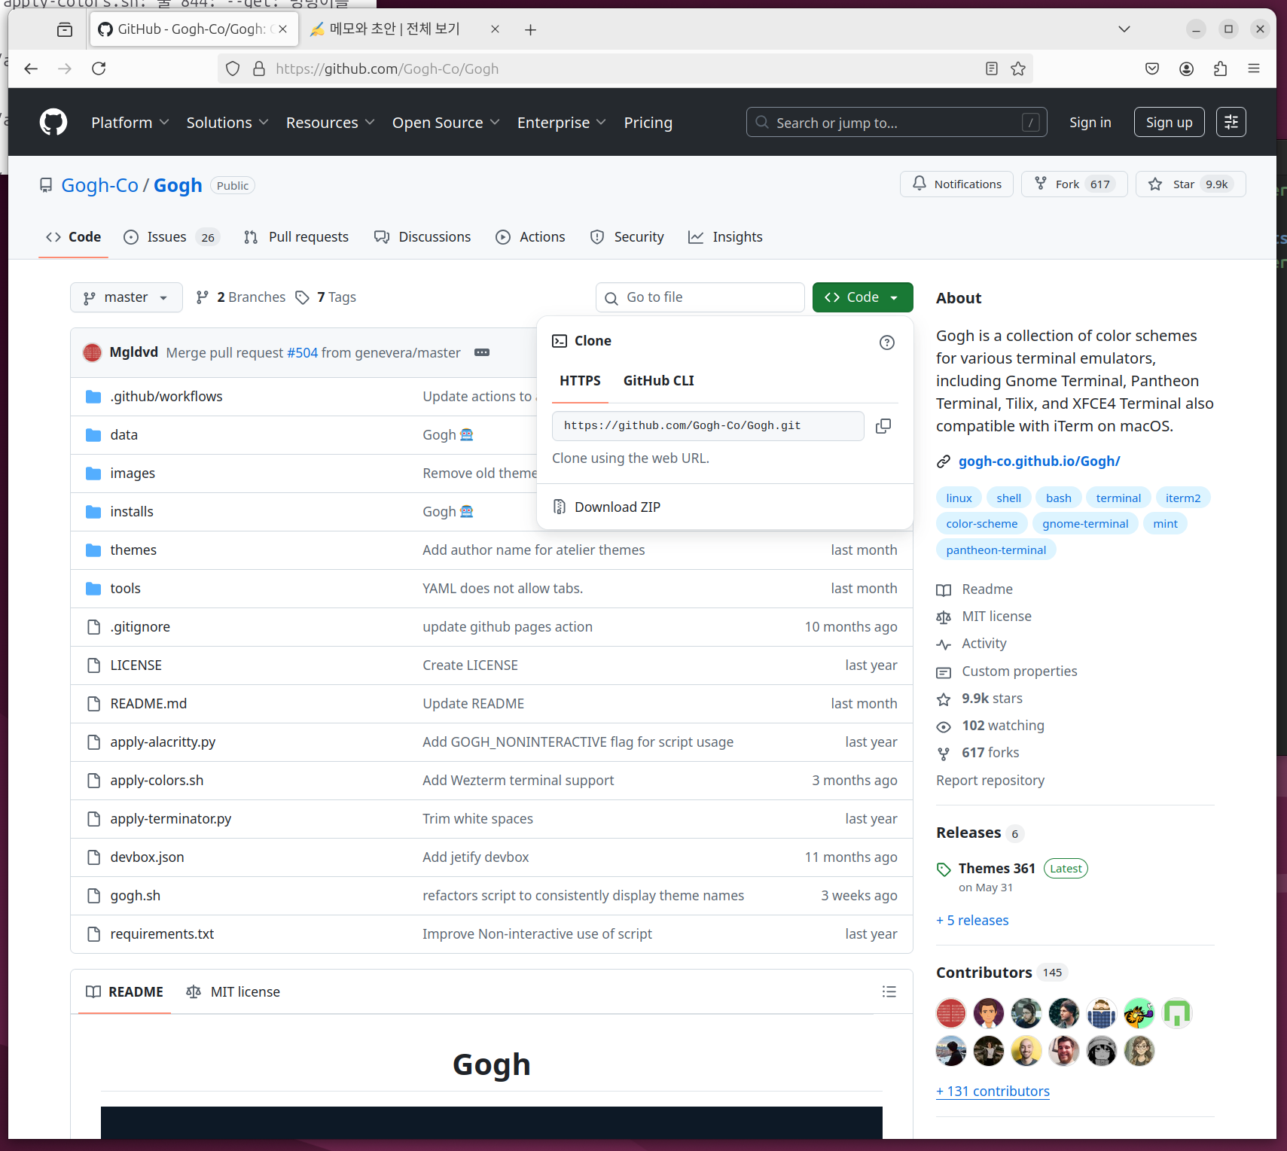The height and width of the screenshot is (1151, 1287).
Task: Go back to the previous page
Action: pyautogui.click(x=31, y=69)
